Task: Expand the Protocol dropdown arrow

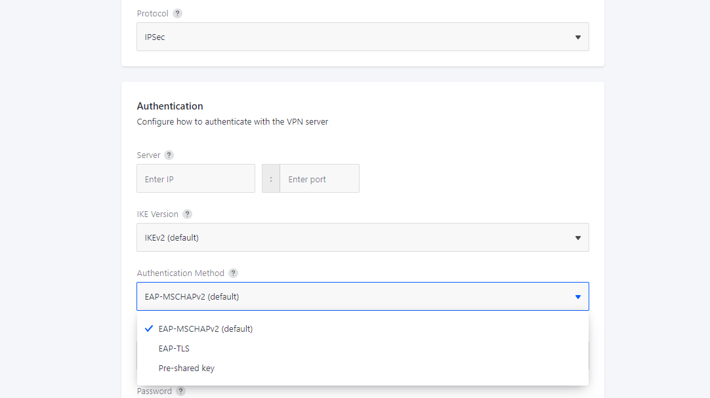Action: coord(577,37)
